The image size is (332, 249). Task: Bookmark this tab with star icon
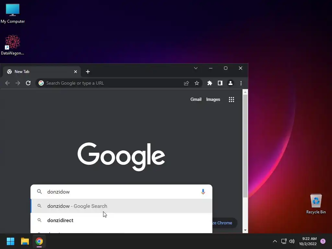tap(197, 83)
